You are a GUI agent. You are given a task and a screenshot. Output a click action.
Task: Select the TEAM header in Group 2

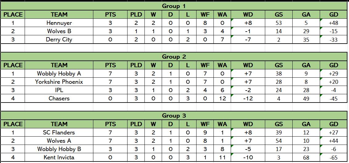(59, 65)
